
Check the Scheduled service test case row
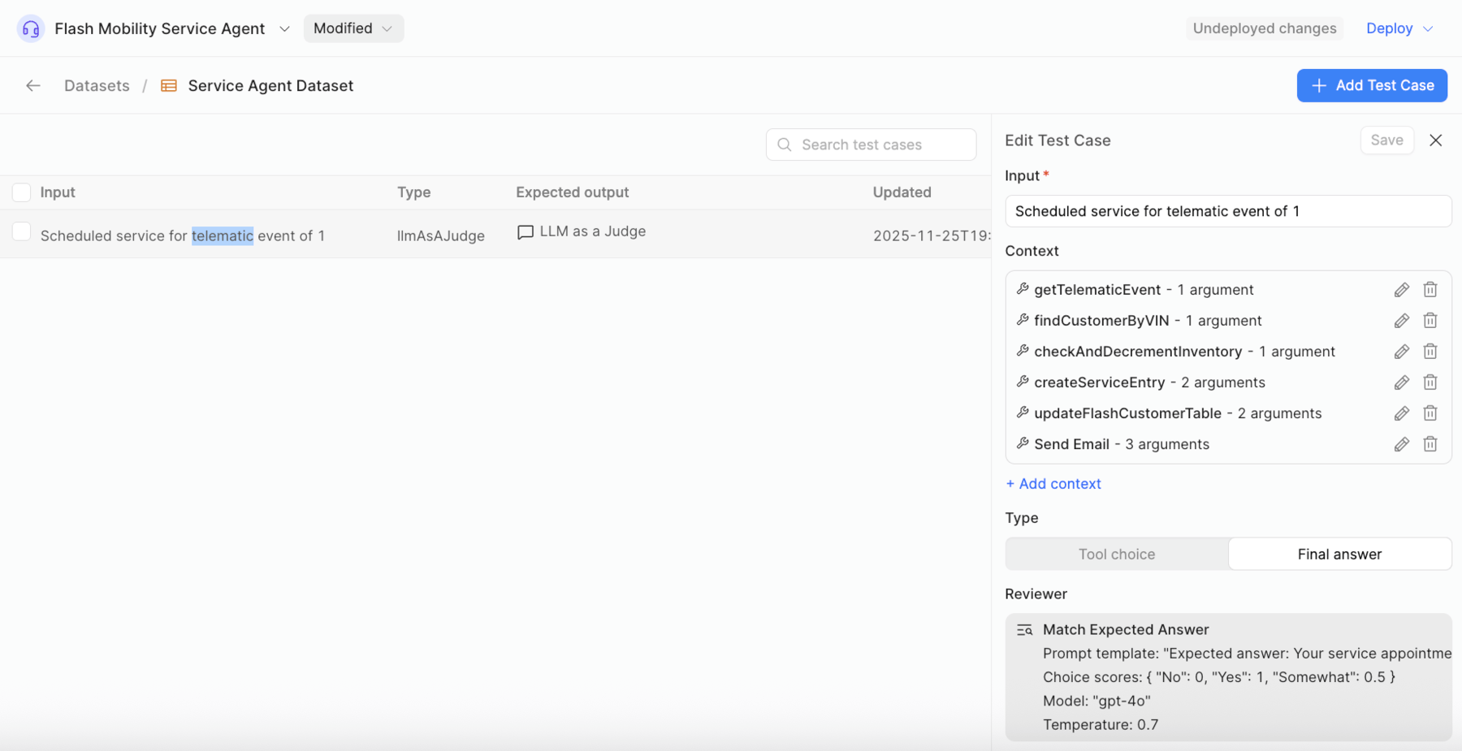22,232
